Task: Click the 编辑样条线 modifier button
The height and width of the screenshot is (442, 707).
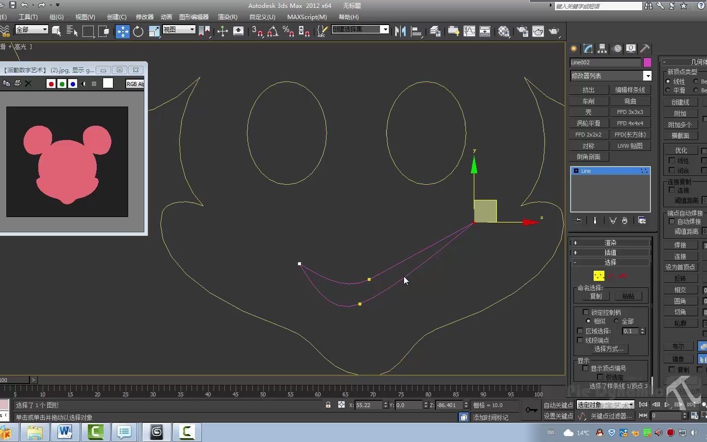Action: 630,90
